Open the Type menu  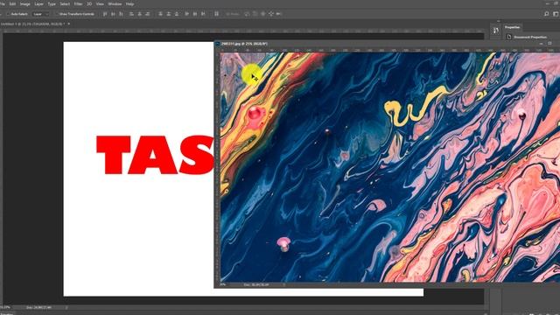tap(52, 3)
